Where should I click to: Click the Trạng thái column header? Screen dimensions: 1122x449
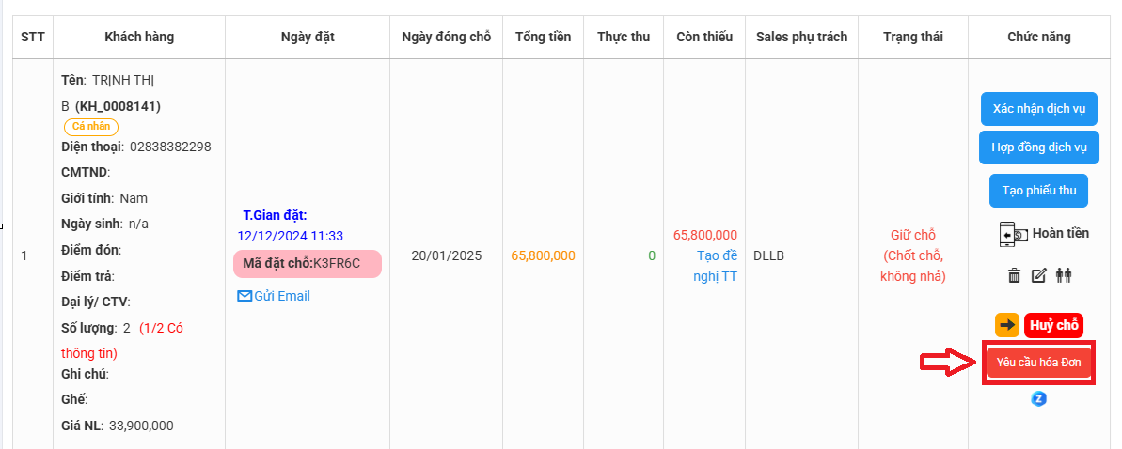tap(913, 38)
